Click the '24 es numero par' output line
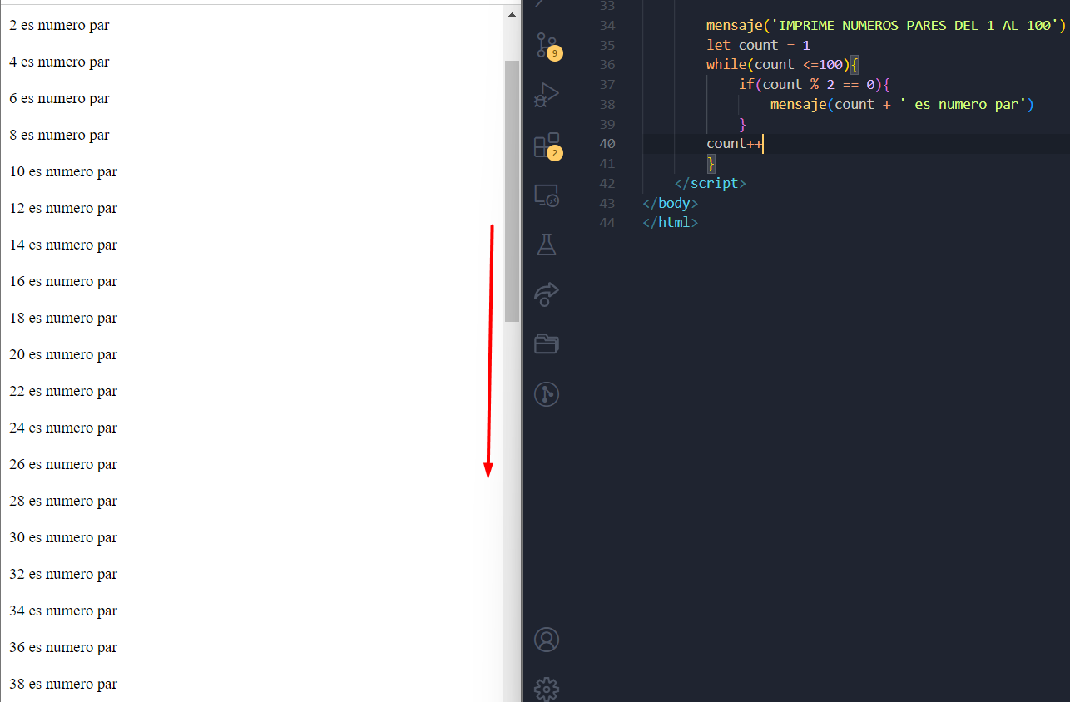The height and width of the screenshot is (702, 1070). tap(63, 428)
